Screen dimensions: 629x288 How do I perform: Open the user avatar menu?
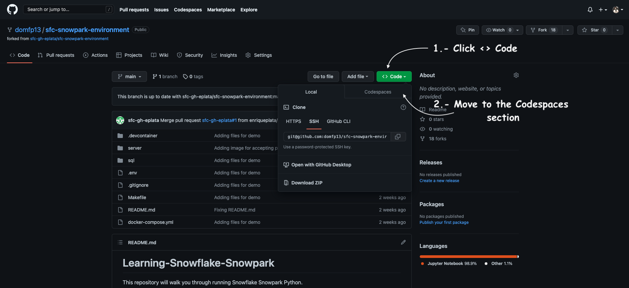coord(618,10)
